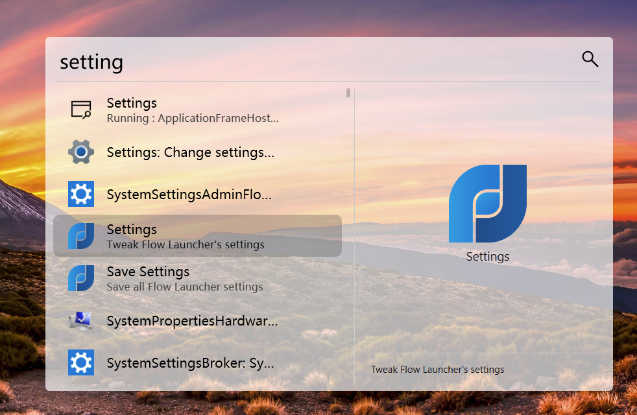Click the monitor icon beside SystemPropertiesHardwar...
637x415 pixels.
pos(81,320)
